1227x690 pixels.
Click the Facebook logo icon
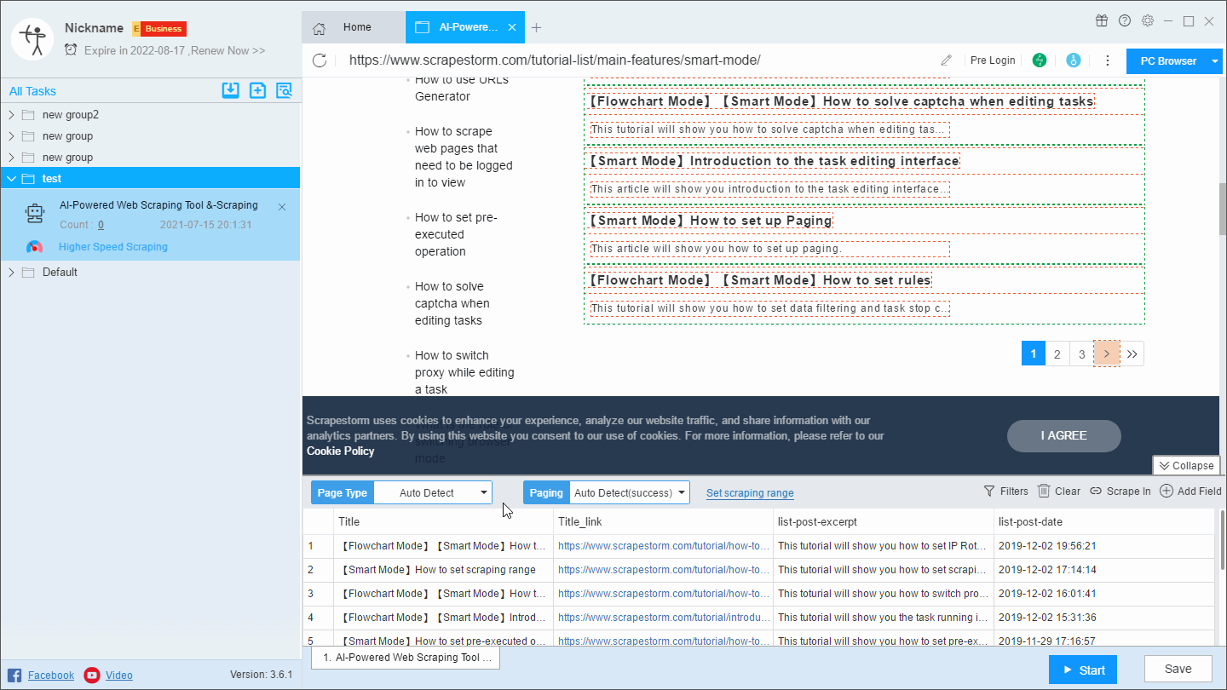point(14,676)
